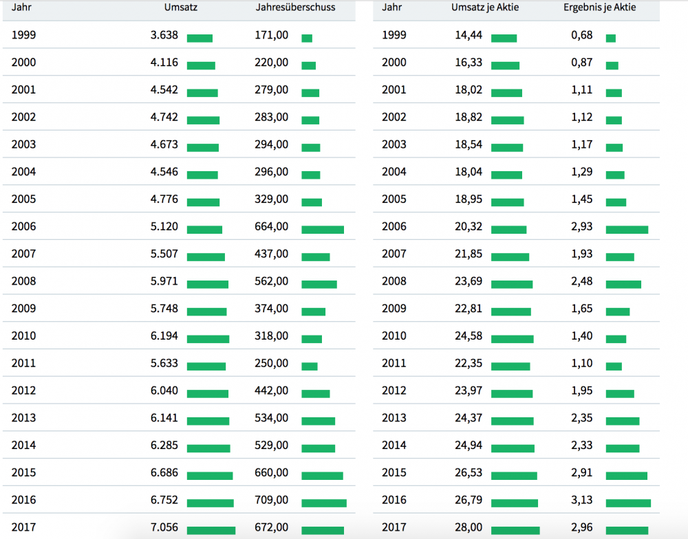688x539 pixels.
Task: Select the 21,85 Umsatz je Aktie figure
Action: click(469, 254)
